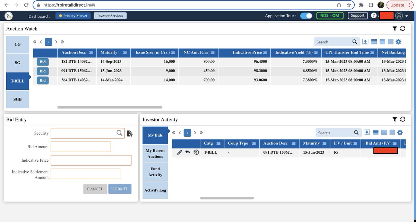Go to first page in Auction Watch

(35, 42)
